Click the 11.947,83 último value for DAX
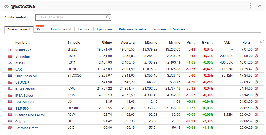Screen dimensions: 266x135 tap(105, 69)
